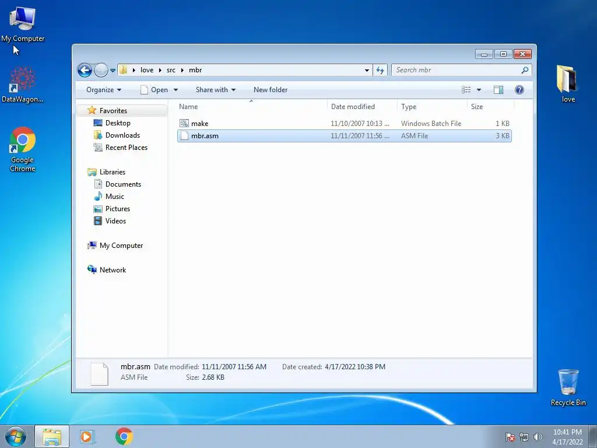Image resolution: width=597 pixels, height=448 pixels.
Task: Expand arrow after src in breadcrumb
Action: click(182, 70)
